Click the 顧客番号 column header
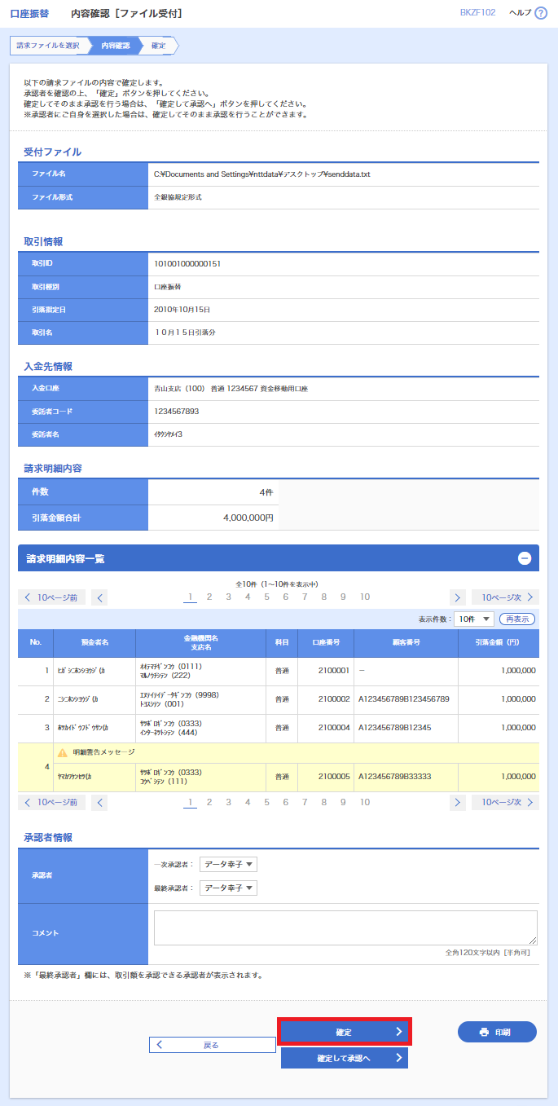The image size is (558, 1106). pos(405,642)
